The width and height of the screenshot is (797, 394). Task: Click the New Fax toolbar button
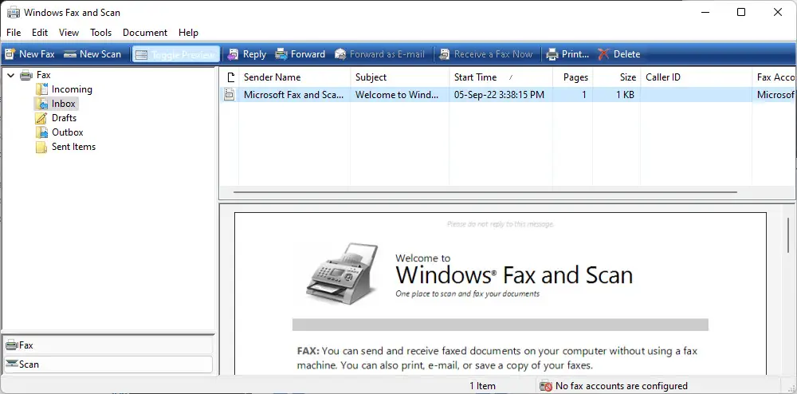click(x=29, y=54)
